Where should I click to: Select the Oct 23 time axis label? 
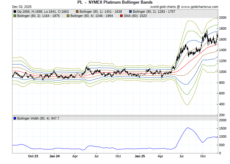pyautogui.click(x=33, y=156)
